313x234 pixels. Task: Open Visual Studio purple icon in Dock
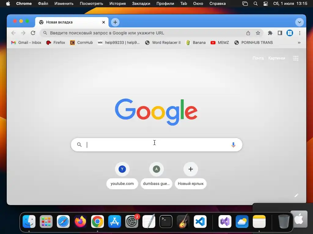click(225, 222)
